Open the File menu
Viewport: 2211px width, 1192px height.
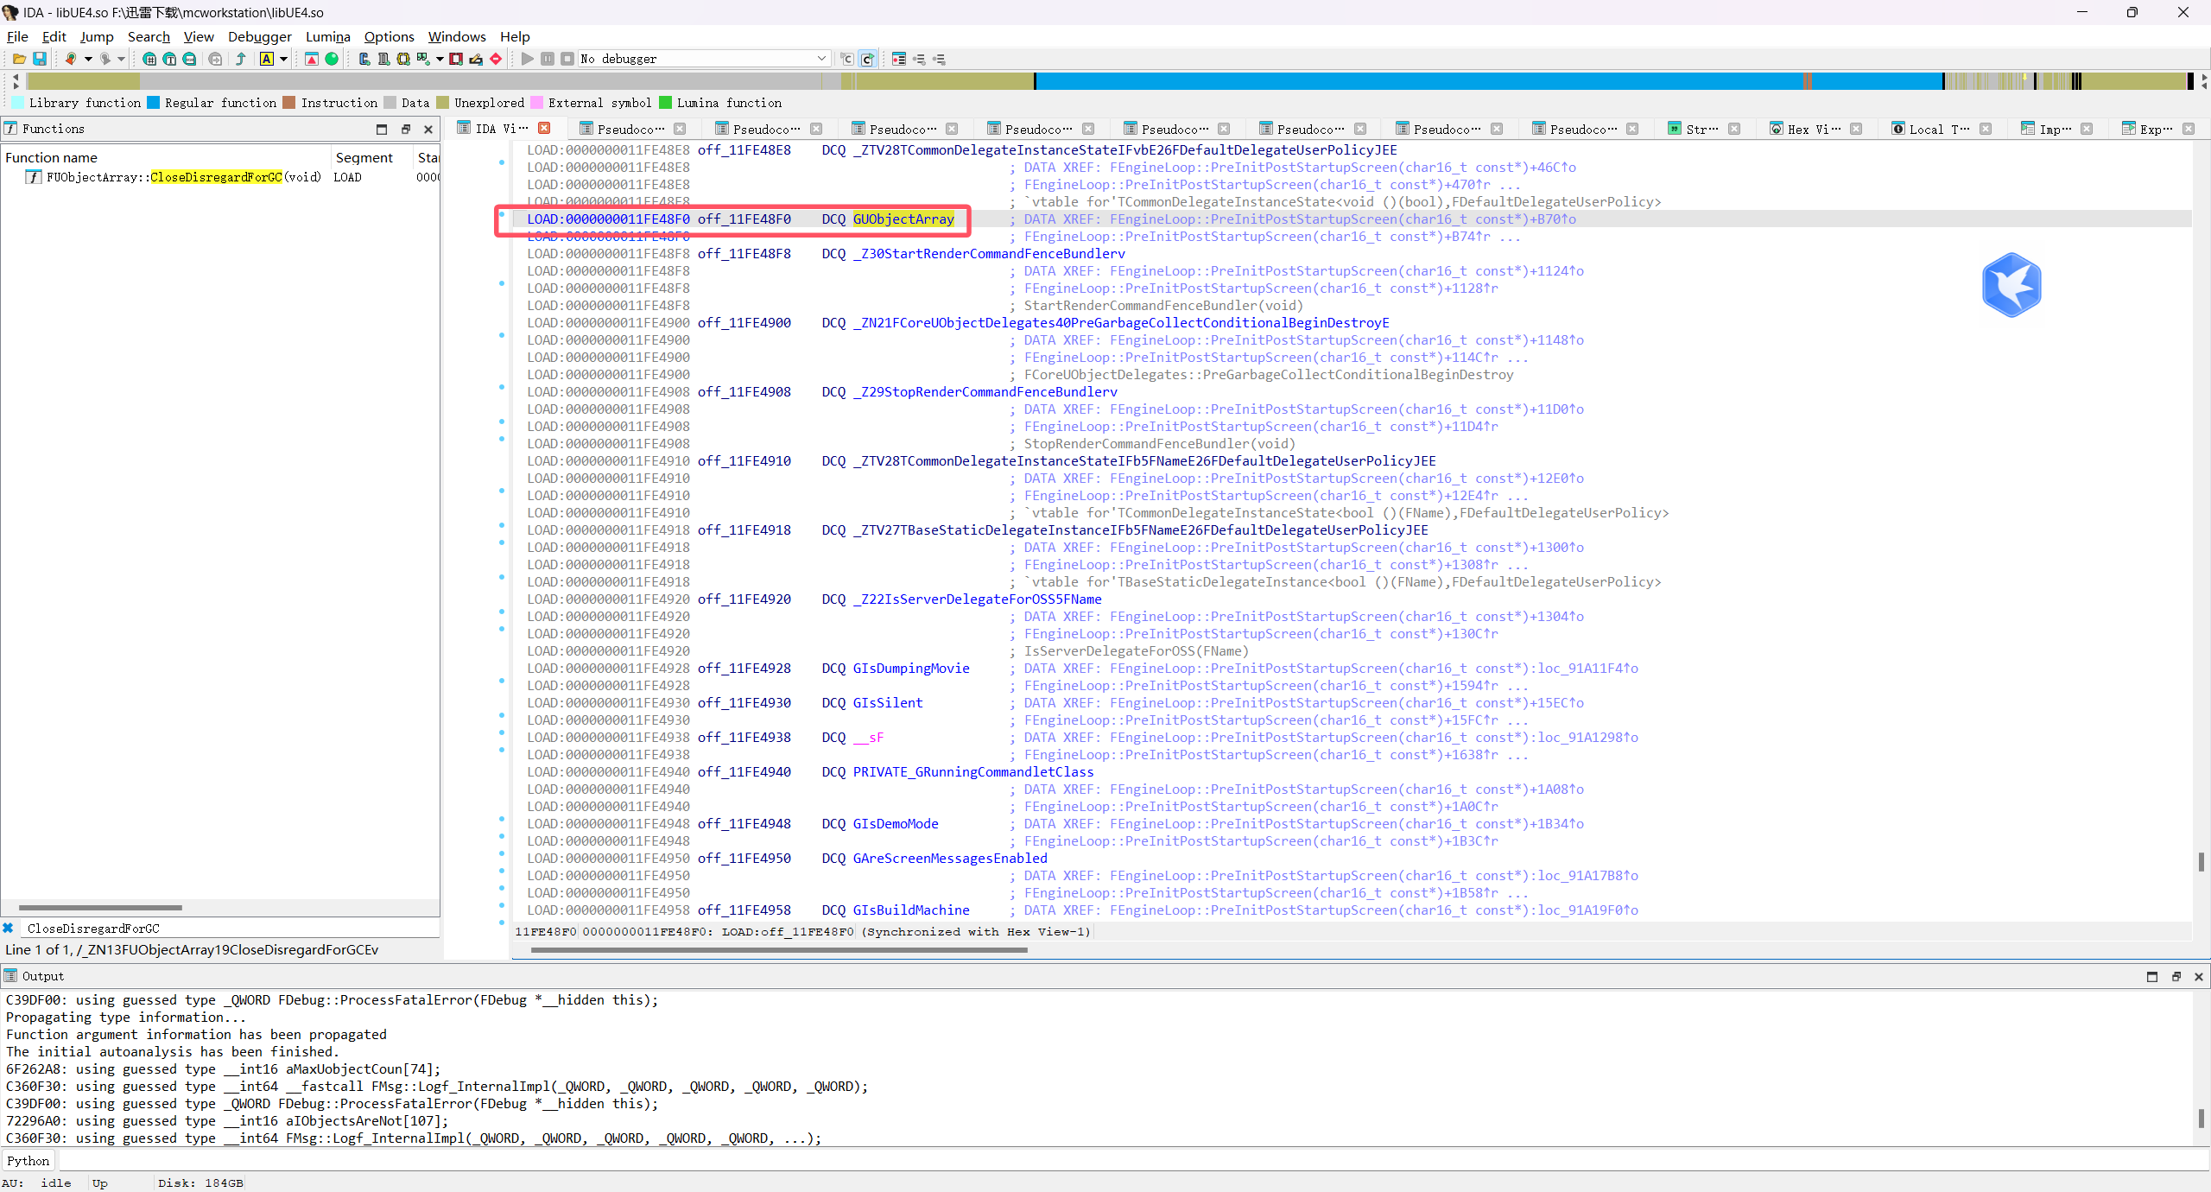pyautogui.click(x=17, y=36)
